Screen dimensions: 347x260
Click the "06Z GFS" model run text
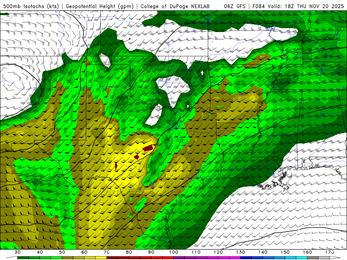(235, 6)
